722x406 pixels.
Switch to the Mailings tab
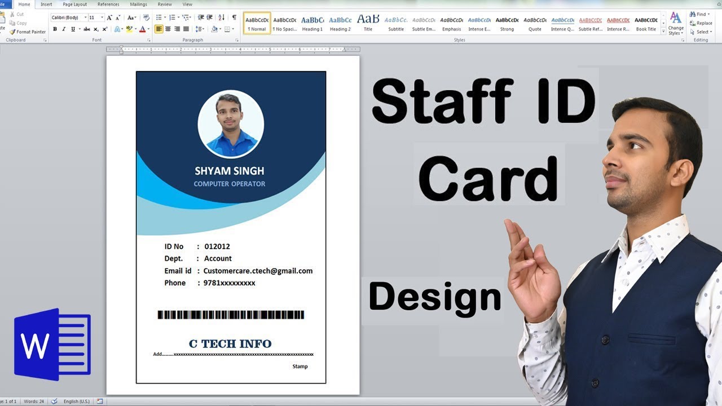click(138, 4)
